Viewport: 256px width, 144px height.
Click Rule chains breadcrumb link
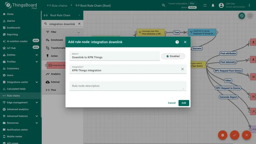[x=57, y=5]
